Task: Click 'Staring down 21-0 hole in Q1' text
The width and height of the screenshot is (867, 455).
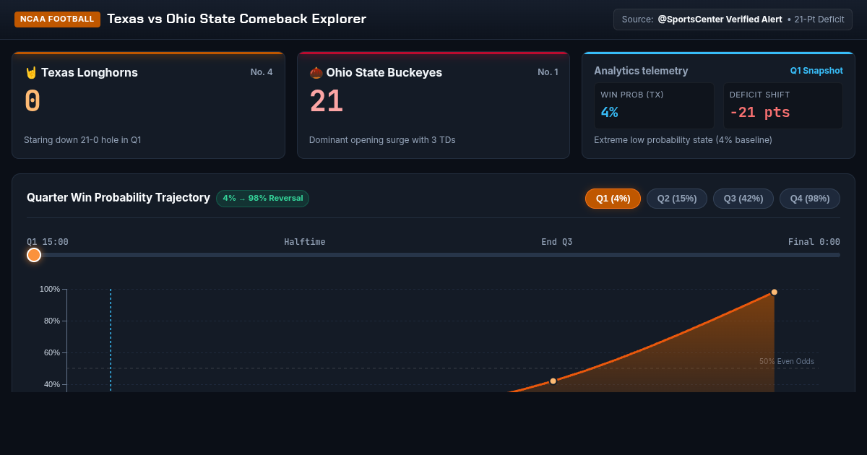Action: 82,139
